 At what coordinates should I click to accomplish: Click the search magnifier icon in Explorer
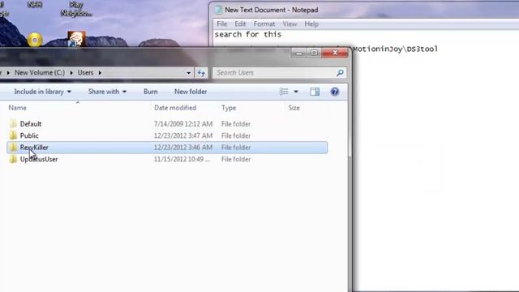tap(340, 72)
